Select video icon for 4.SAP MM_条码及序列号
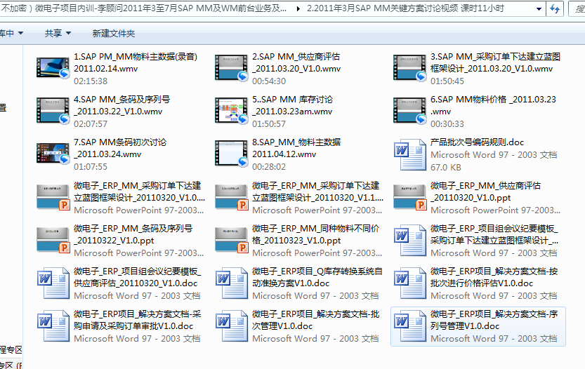Screen dimensions: 585x369 (x=53, y=111)
